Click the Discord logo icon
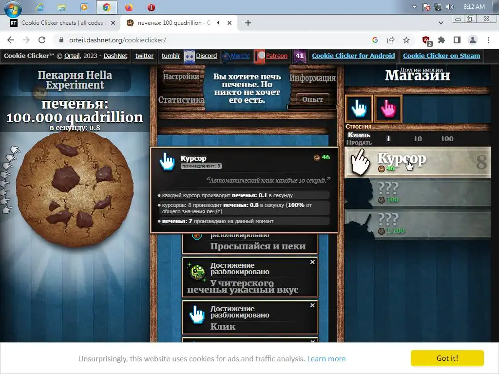The height and width of the screenshot is (374, 499). [190, 56]
